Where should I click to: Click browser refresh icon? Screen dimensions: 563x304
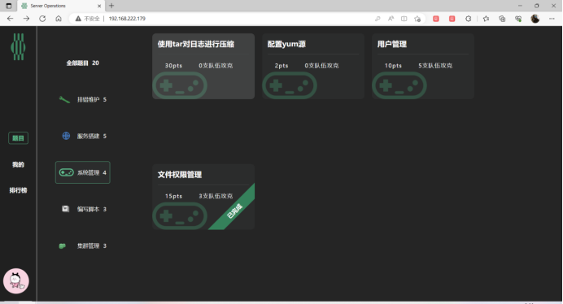[42, 19]
